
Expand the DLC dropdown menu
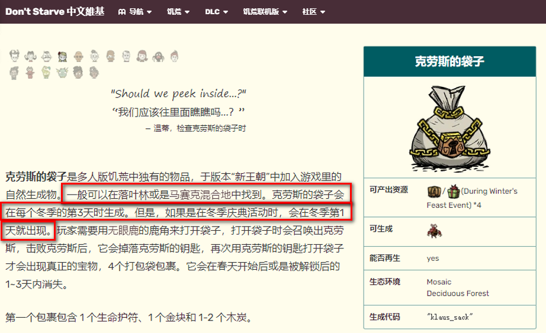pos(216,12)
